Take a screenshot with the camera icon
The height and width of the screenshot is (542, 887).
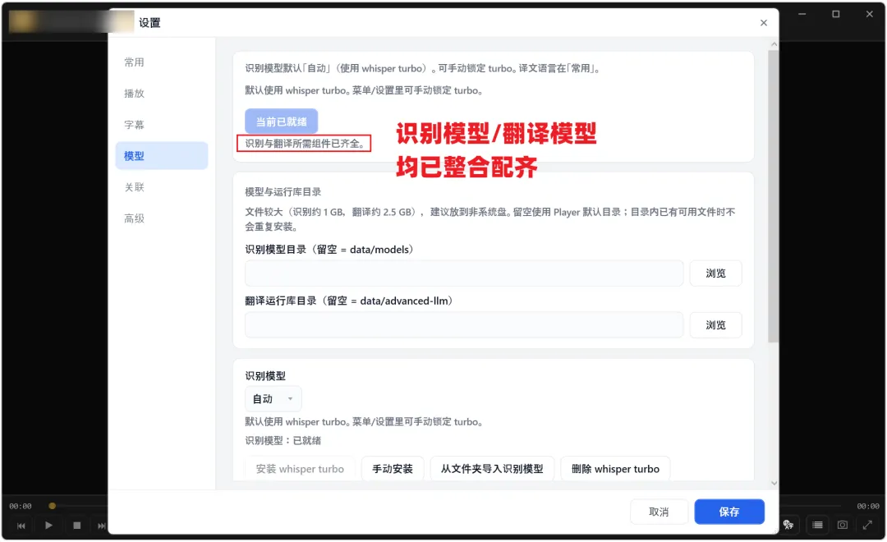tap(843, 525)
